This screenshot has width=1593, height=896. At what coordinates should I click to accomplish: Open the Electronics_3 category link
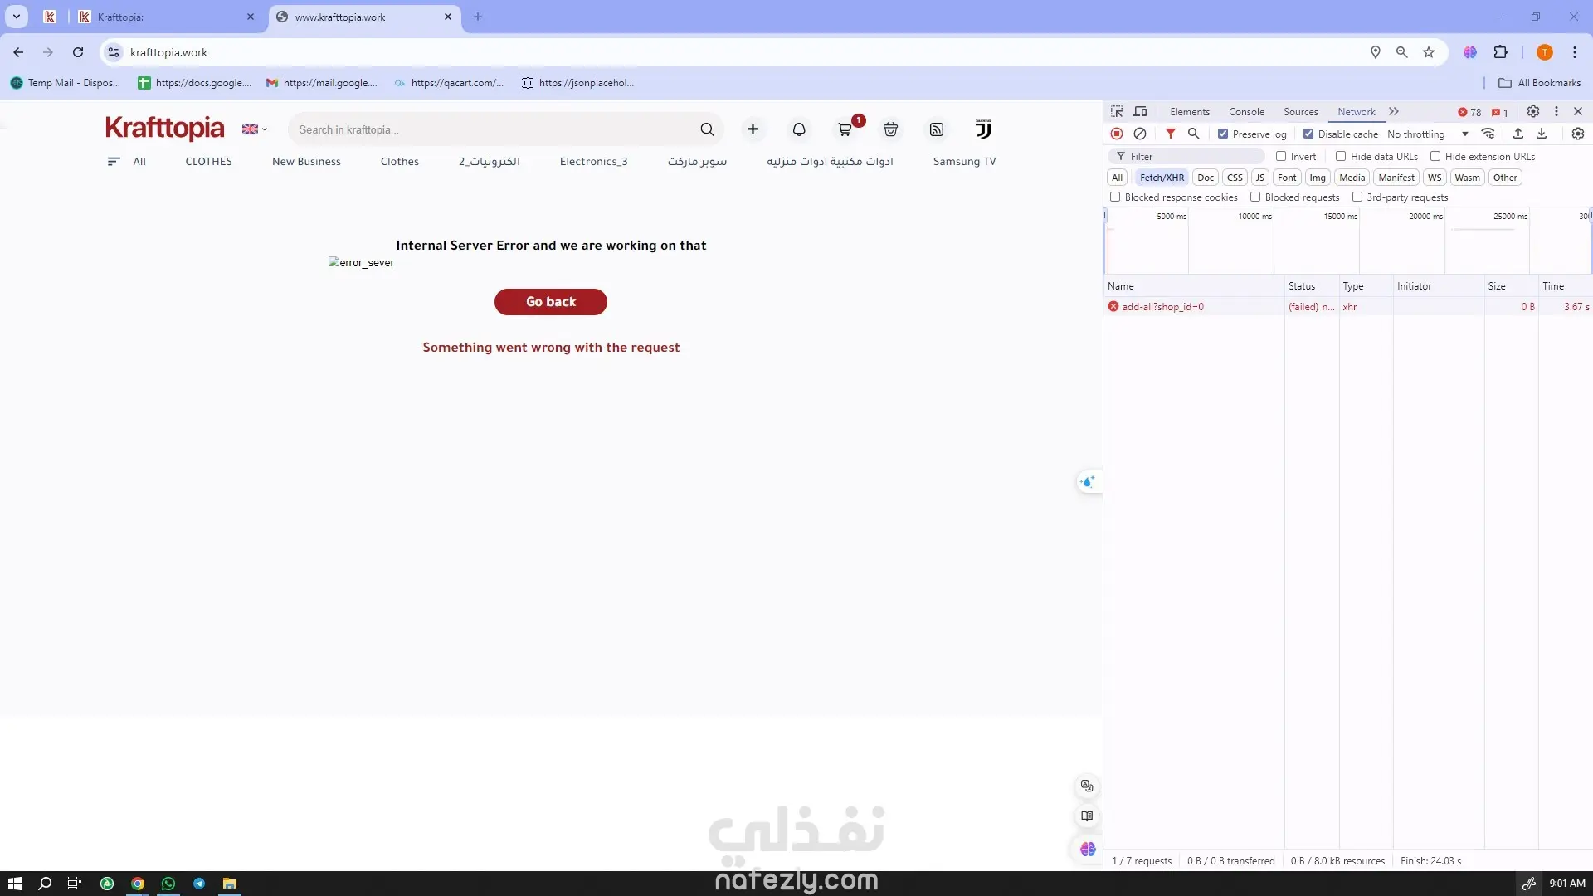(593, 162)
